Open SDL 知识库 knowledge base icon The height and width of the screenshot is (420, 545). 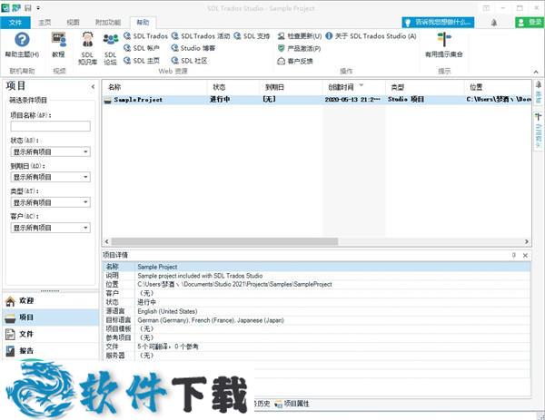(87, 48)
